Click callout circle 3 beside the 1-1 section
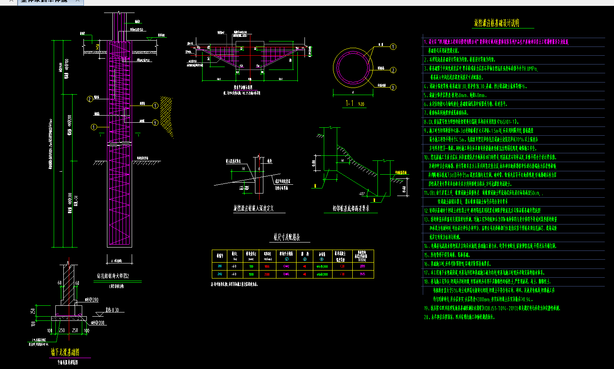 point(393,87)
